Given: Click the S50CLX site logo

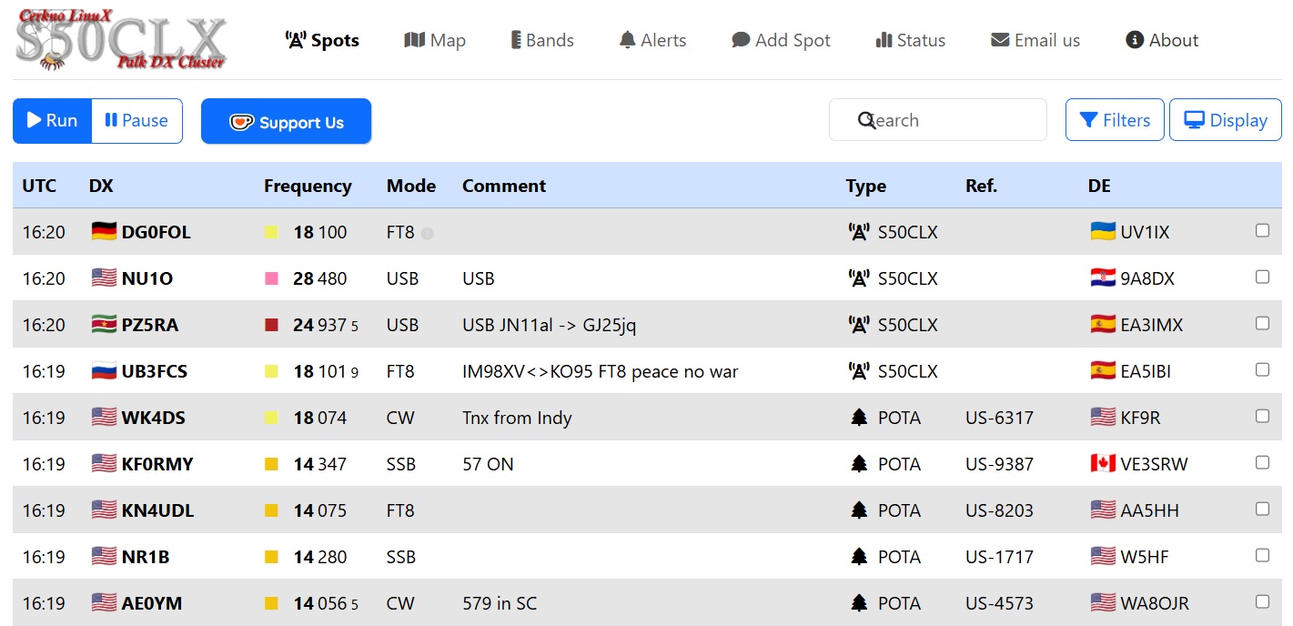Looking at the screenshot, I should coord(121,41).
